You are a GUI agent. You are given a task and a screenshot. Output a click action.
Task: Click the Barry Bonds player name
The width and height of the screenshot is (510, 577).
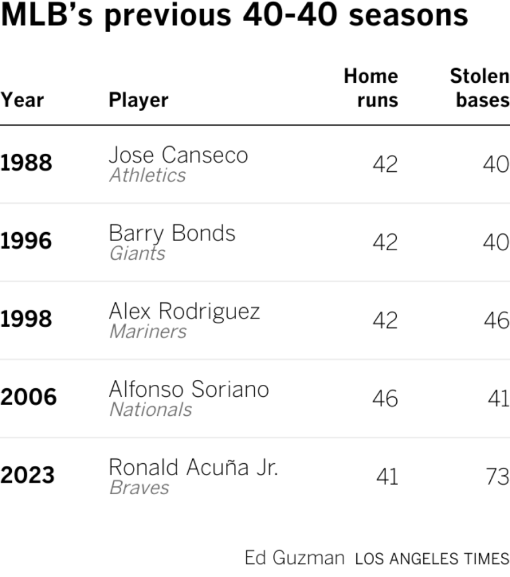(x=172, y=233)
